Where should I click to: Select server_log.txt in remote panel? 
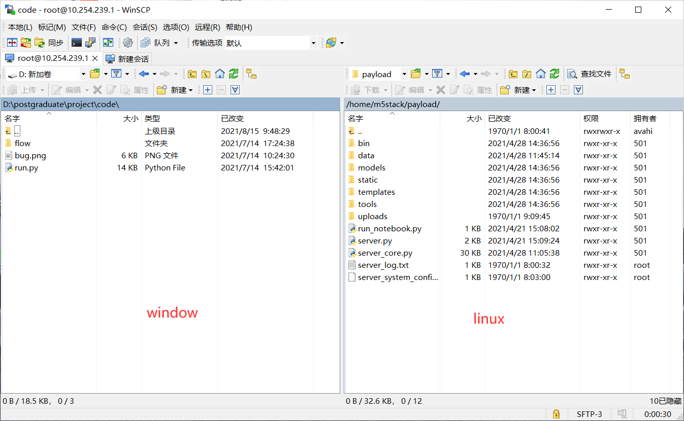(383, 265)
